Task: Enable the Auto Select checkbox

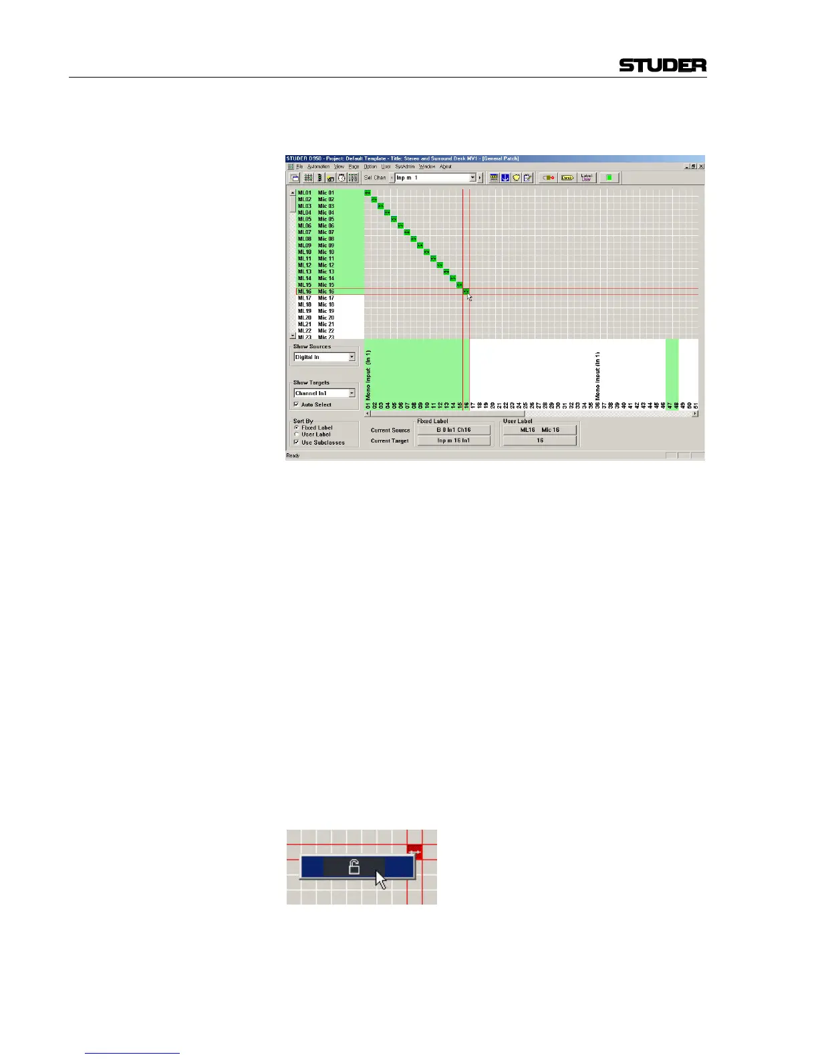Action: pos(296,404)
